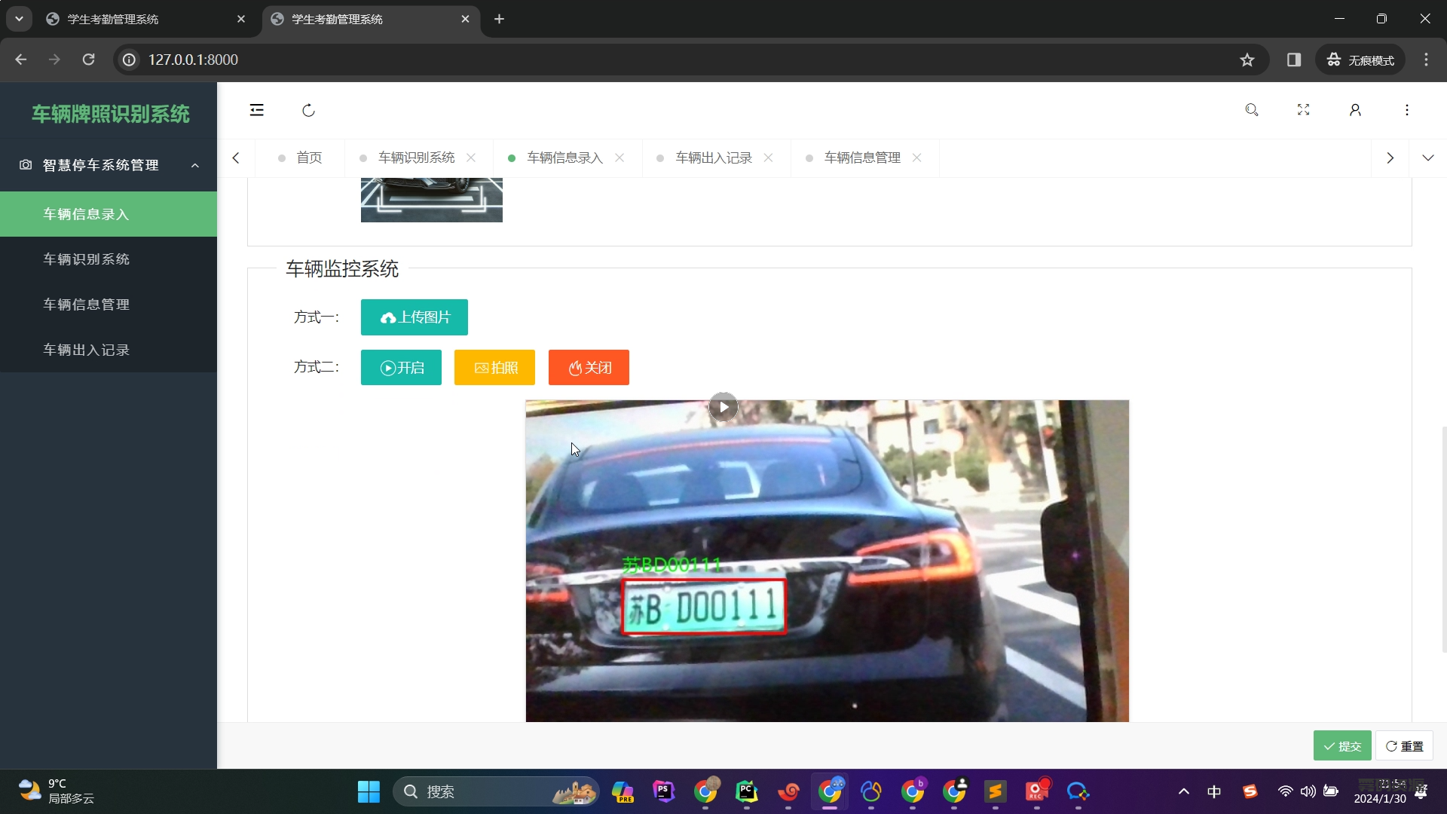This screenshot has height=814, width=1447.
Task: Switch to the 首页 tab
Action: pyautogui.click(x=309, y=158)
